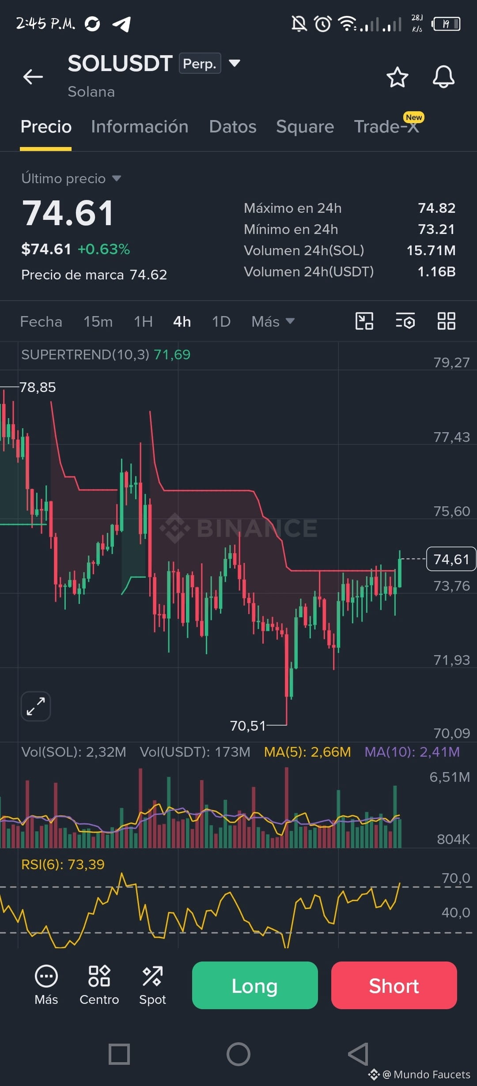Screen dimensions: 477x1086
Task: Open indicator settings icon
Action: [405, 321]
